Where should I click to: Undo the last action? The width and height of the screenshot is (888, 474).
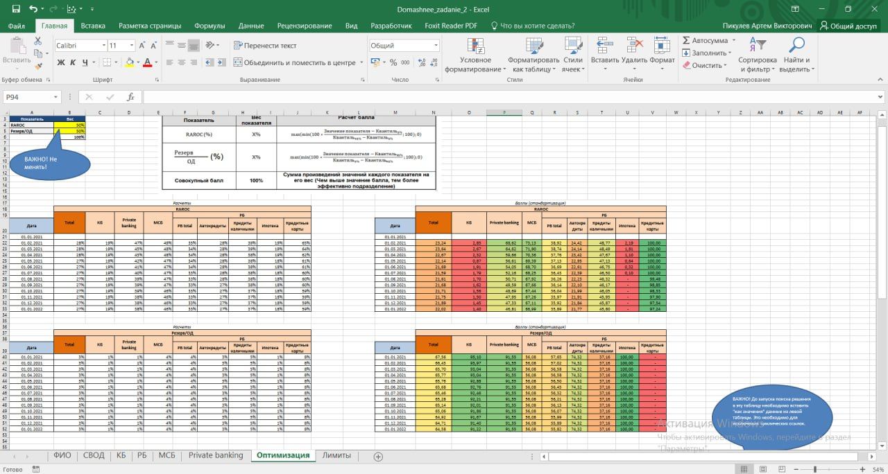[x=33, y=10]
